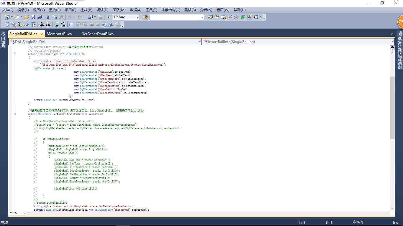Click the Navigate Backward icon
The image size is (403, 226).
click(91, 17)
